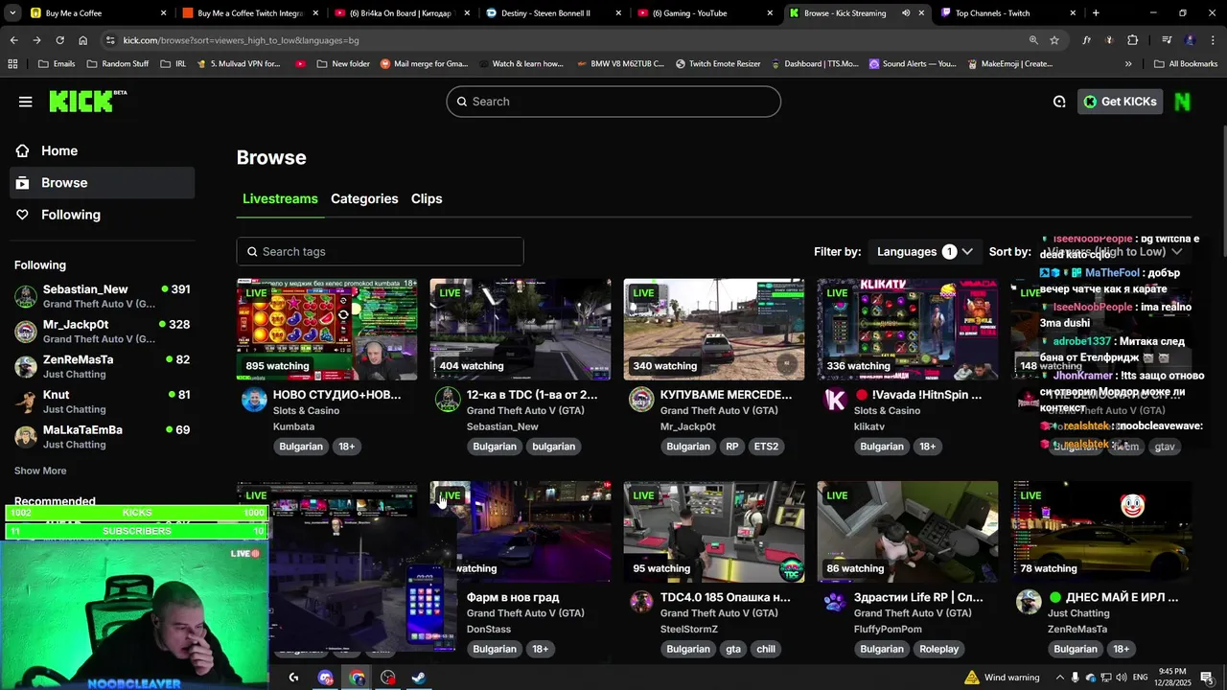The image size is (1227, 690).
Task: Click the zoom magnifier in address bar
Action: 1033,40
